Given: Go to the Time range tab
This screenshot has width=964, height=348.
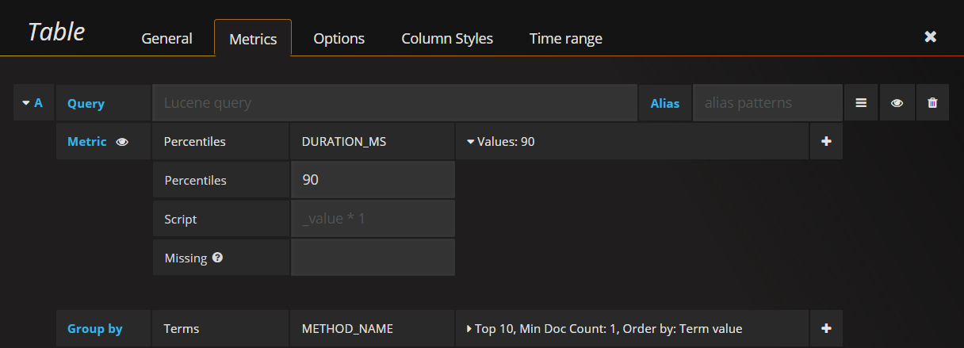Looking at the screenshot, I should [x=565, y=38].
